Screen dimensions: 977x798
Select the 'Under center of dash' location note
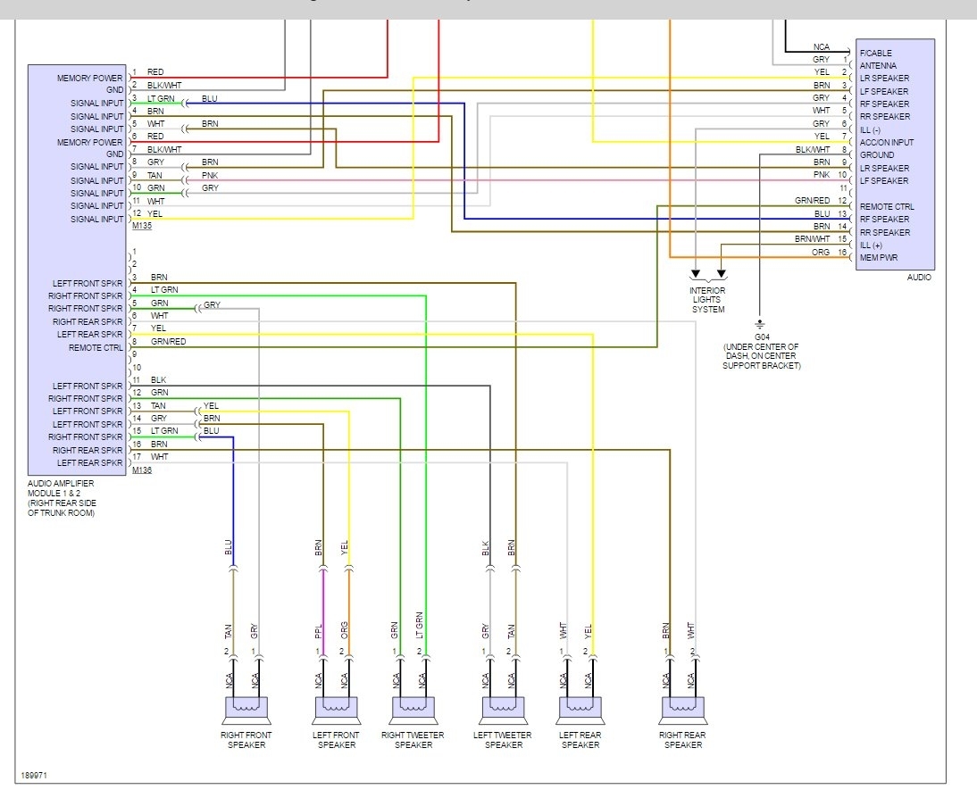click(762, 356)
